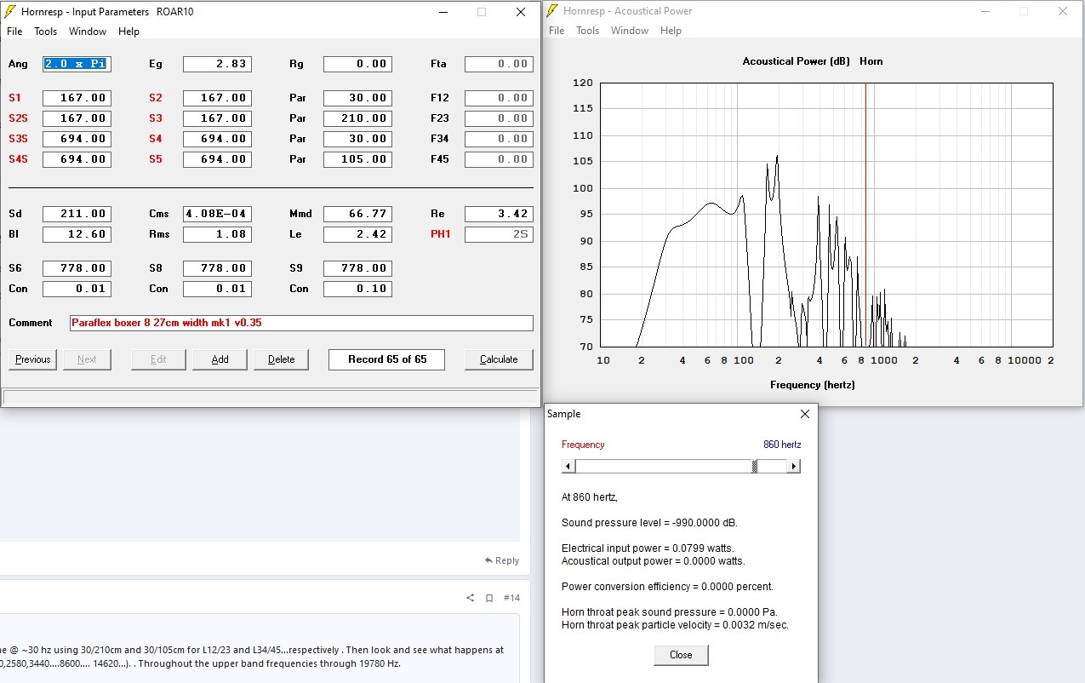
Task: Click the Hornresp icon in Input Parameters title bar
Action: tap(10, 12)
